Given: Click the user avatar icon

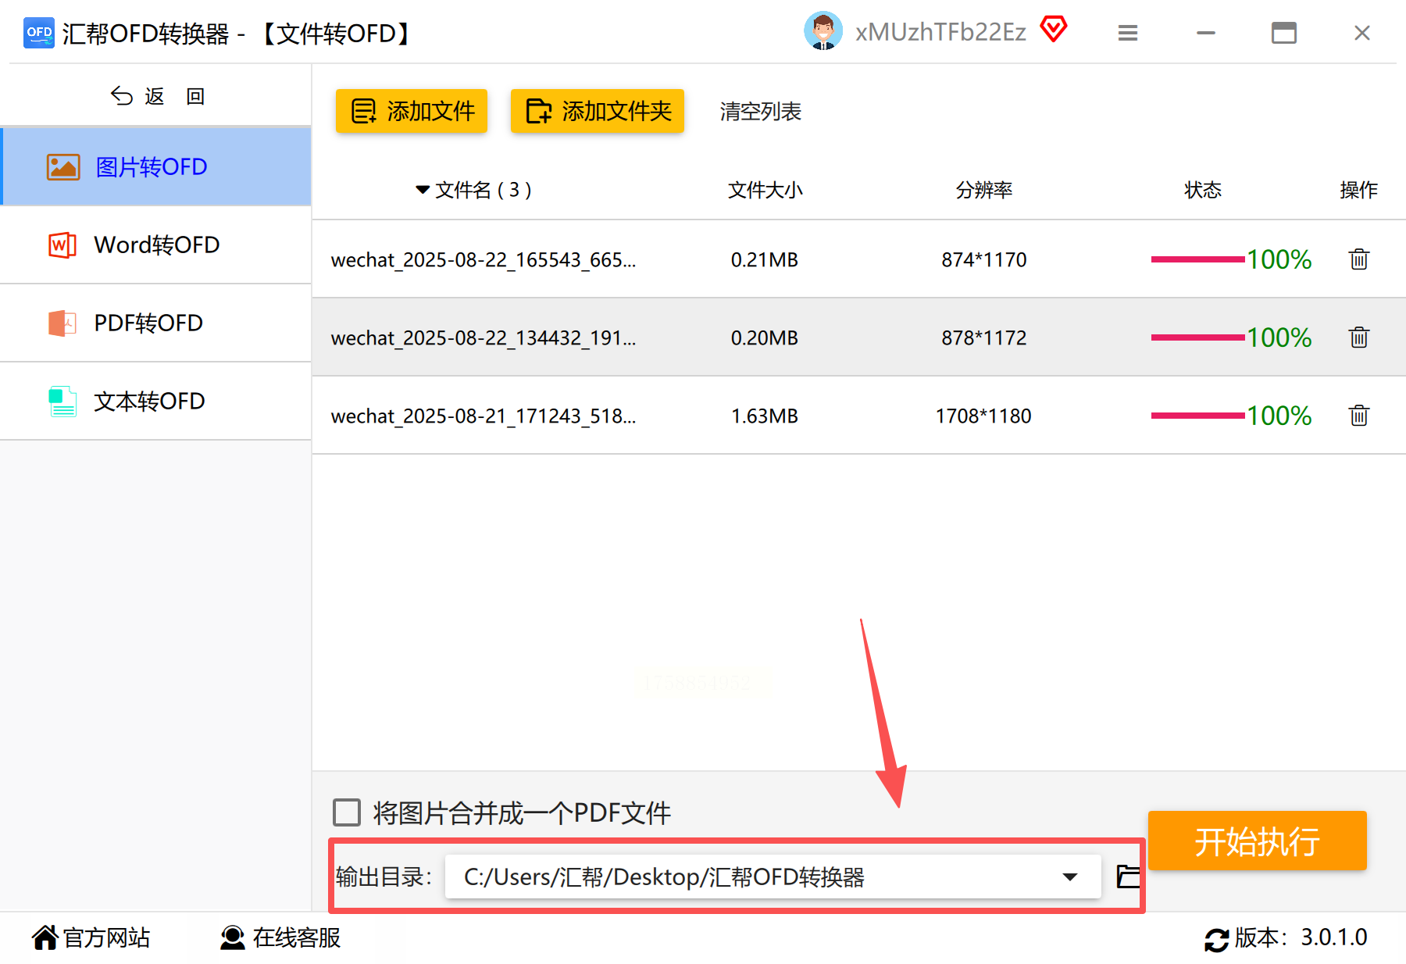Looking at the screenshot, I should click(x=823, y=31).
